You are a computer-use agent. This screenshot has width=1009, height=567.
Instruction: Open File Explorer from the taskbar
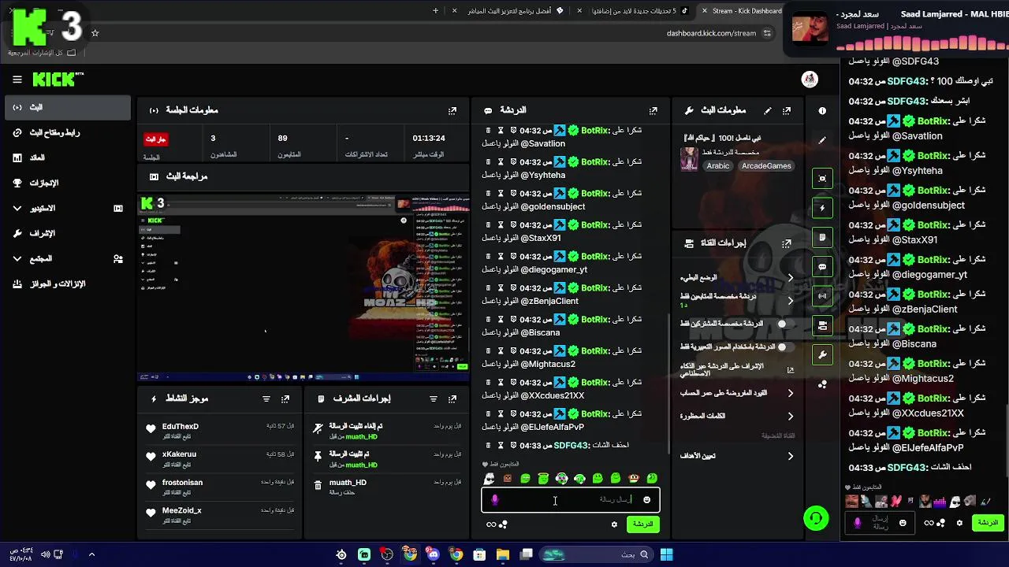[x=503, y=554]
